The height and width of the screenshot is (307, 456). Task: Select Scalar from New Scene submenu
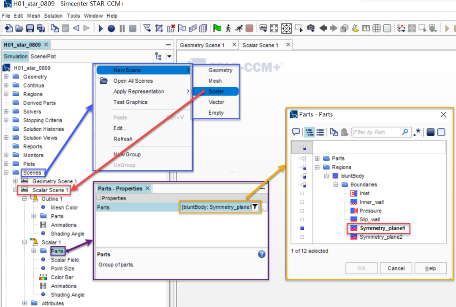pyautogui.click(x=216, y=92)
